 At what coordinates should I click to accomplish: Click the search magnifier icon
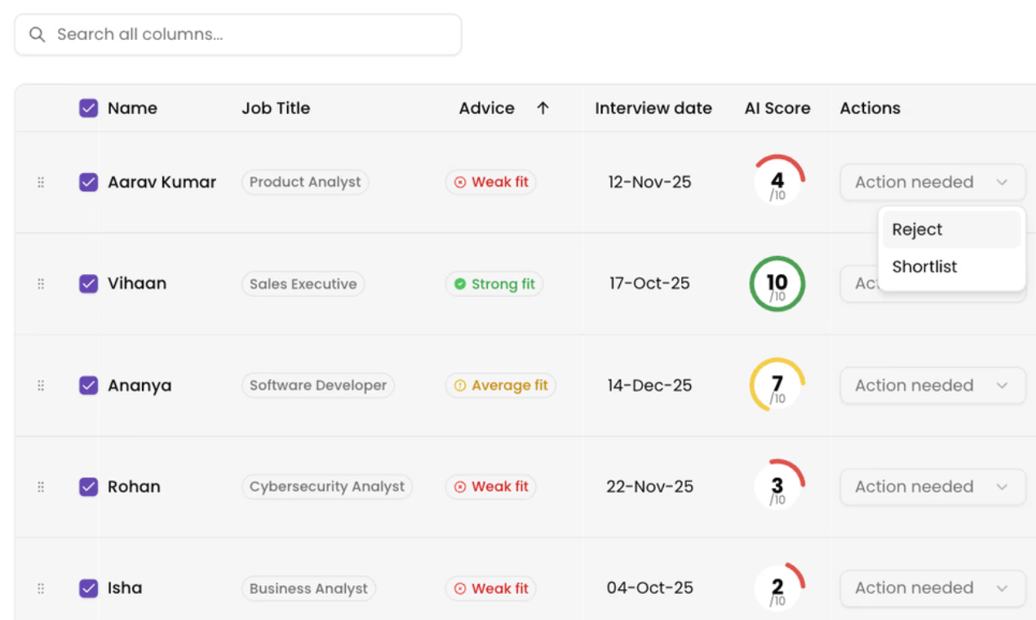(x=37, y=34)
